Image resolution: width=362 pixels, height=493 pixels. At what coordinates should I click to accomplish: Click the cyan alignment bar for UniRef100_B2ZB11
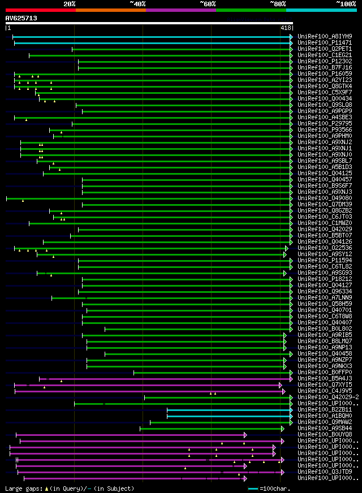(229, 410)
